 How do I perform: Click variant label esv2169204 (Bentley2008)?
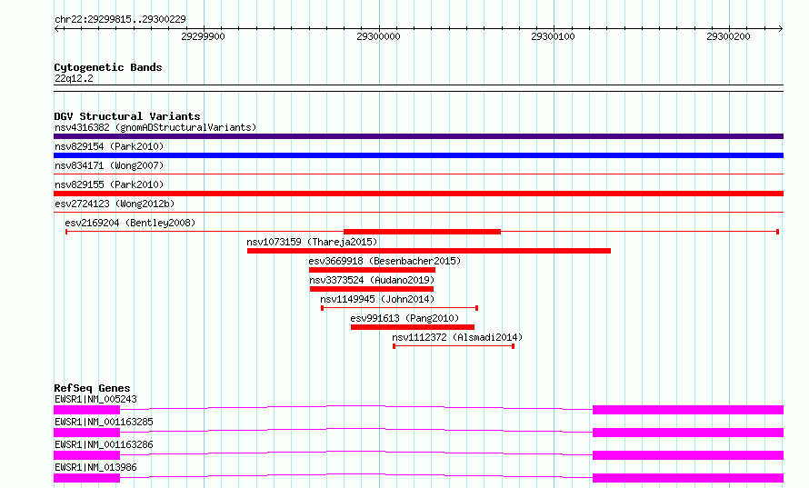click(x=130, y=223)
